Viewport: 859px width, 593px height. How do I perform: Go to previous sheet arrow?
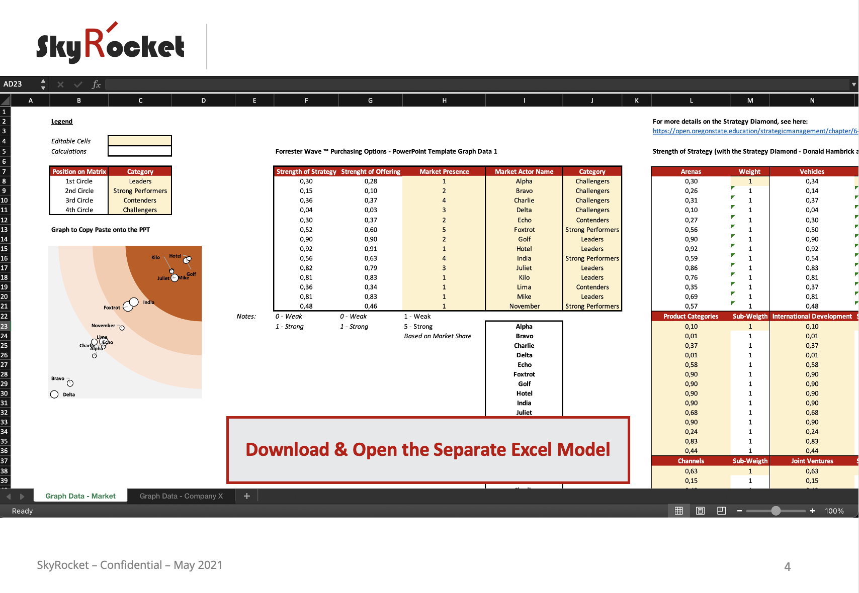tap(9, 496)
